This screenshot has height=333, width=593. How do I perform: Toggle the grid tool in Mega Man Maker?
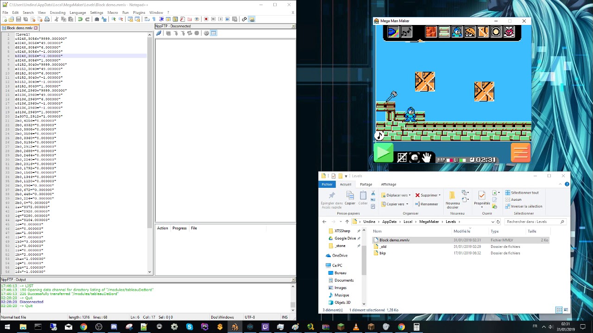pyautogui.click(x=402, y=158)
